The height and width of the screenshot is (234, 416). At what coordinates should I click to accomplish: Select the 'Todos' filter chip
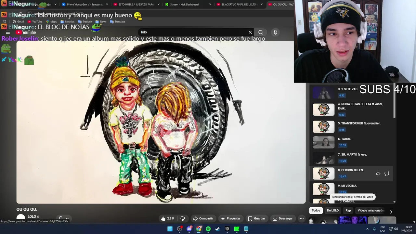point(316,211)
